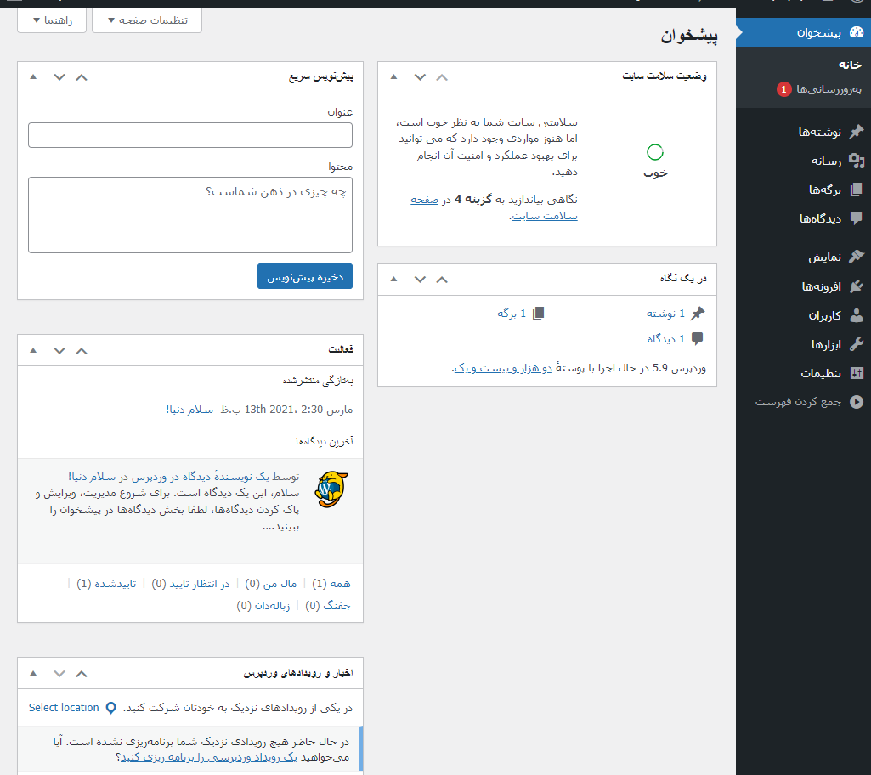Click the collapse menu (جمع کردن فهرست) arrow icon
Viewport: 871px width, 775px height.
pyautogui.click(x=857, y=402)
